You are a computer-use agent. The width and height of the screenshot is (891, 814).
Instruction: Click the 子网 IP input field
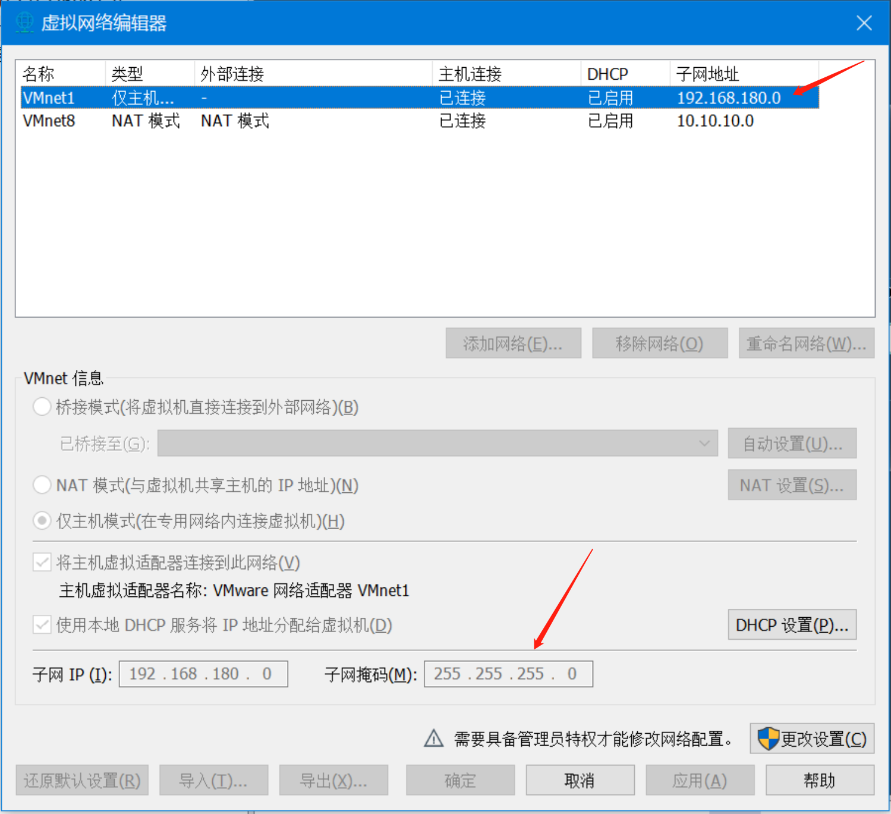click(x=203, y=674)
